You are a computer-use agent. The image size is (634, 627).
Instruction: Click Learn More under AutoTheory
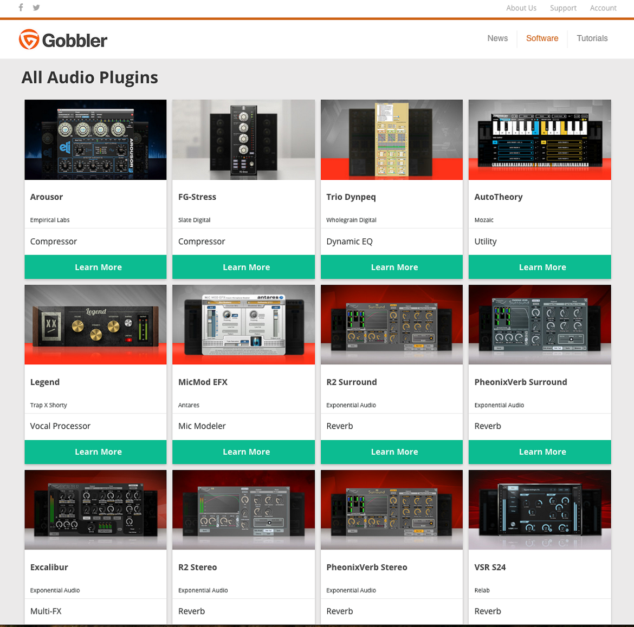[540, 267]
